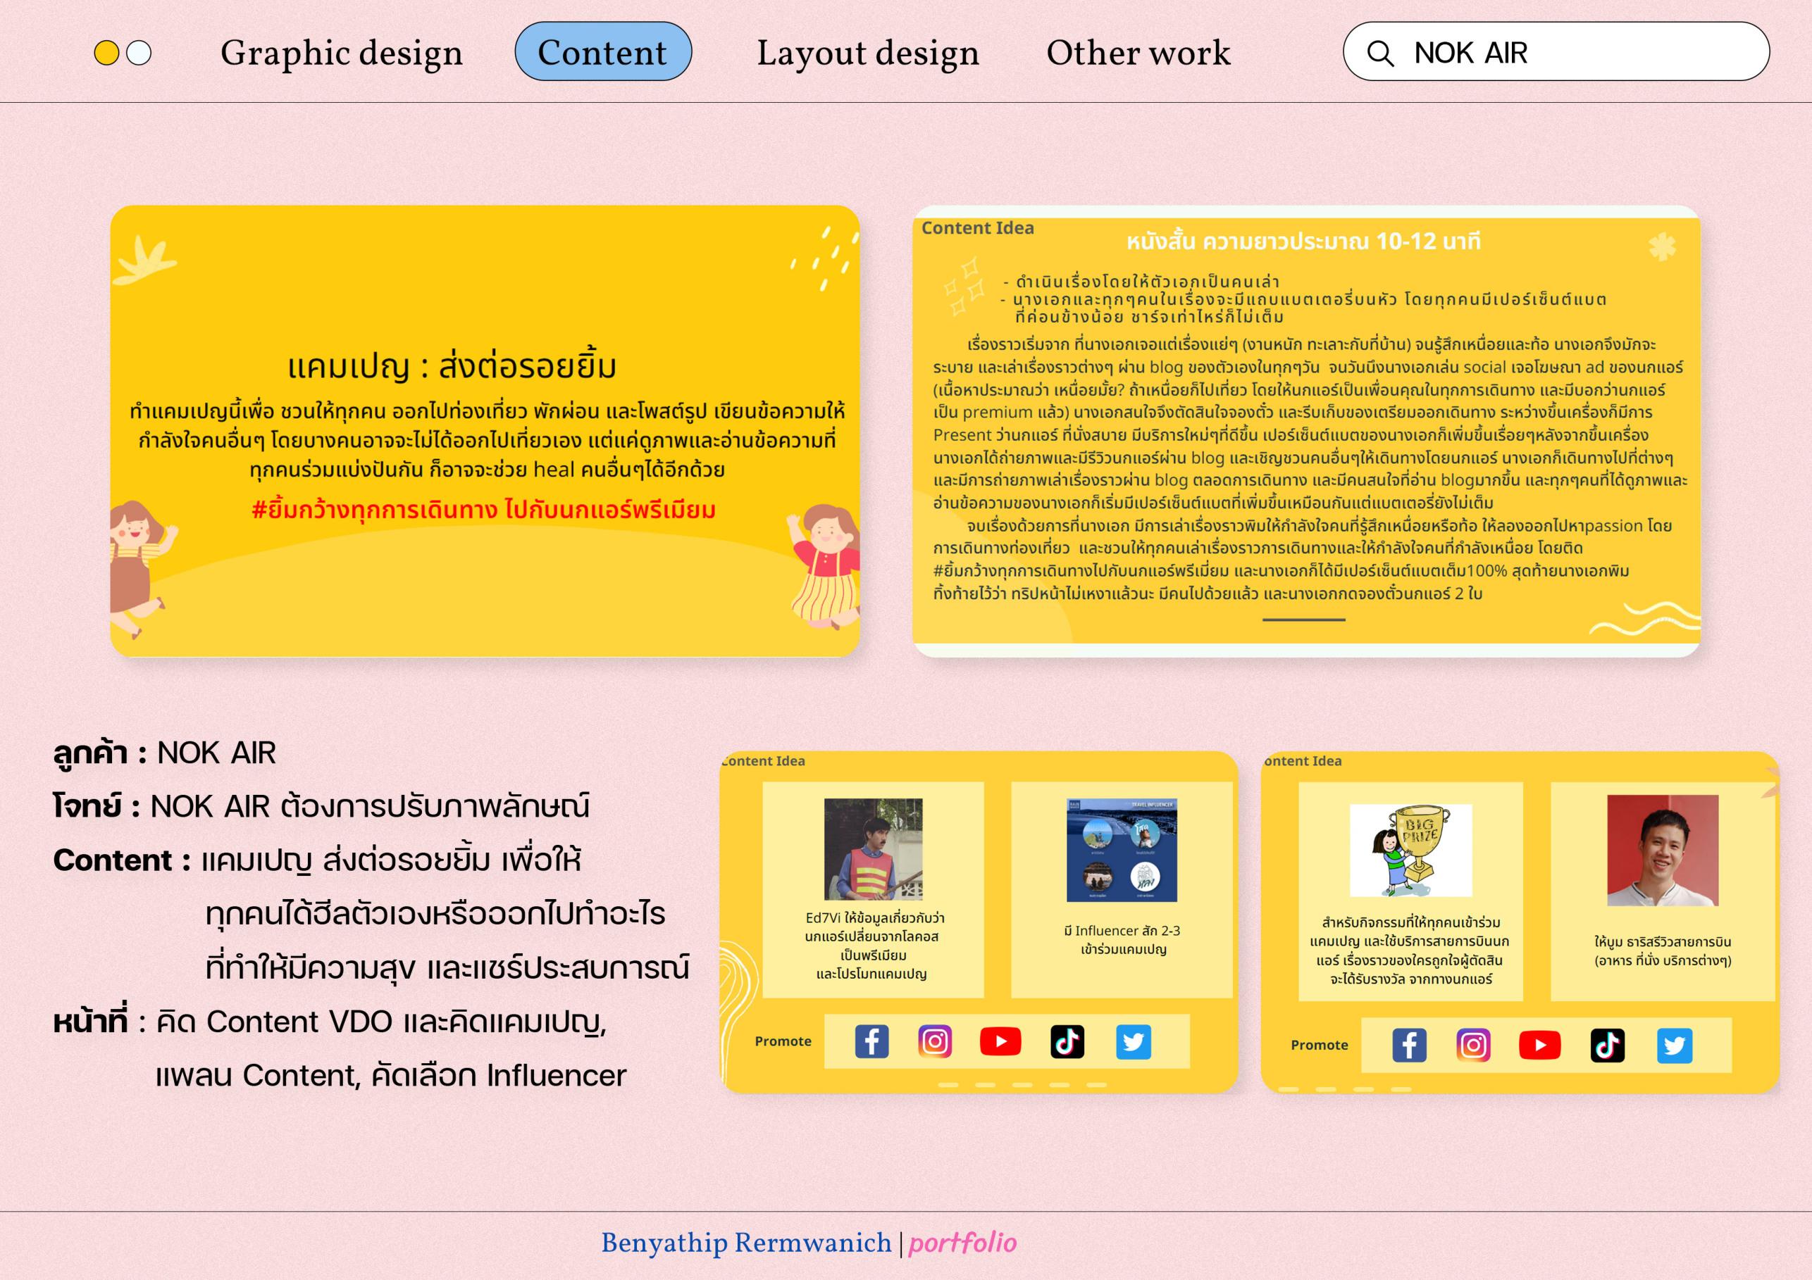This screenshot has width=1812, height=1280.
Task: Click the TikTok icon in right Promote bar
Action: tap(1607, 1045)
